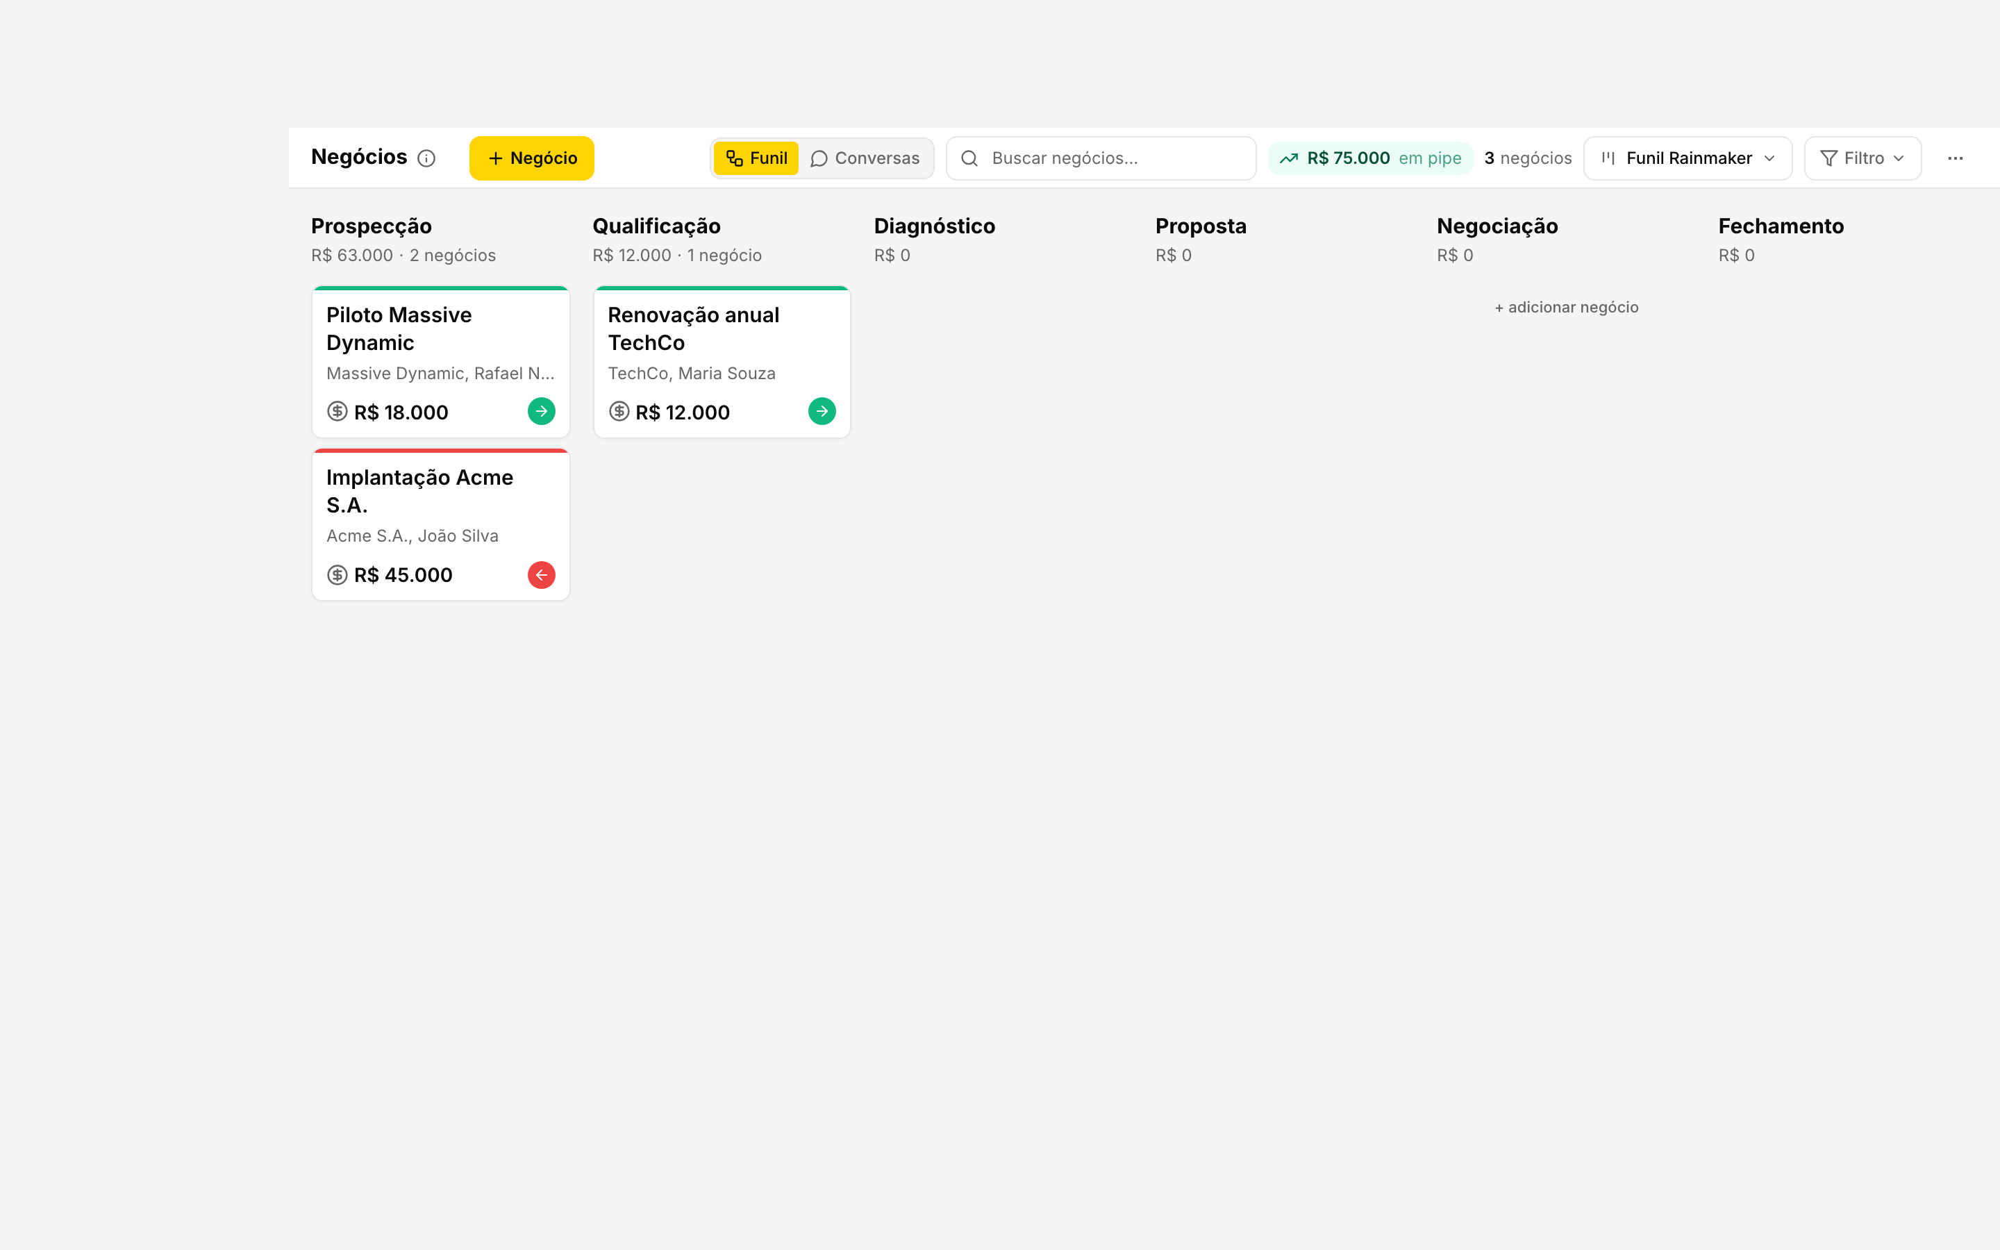Click the dollar icon on Renovação anual TechCo card
This screenshot has width=2000, height=1250.
tap(619, 411)
